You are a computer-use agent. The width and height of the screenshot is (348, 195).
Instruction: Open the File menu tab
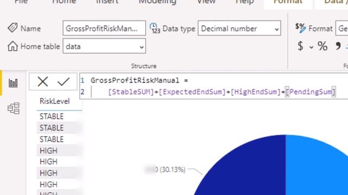click(x=21, y=2)
